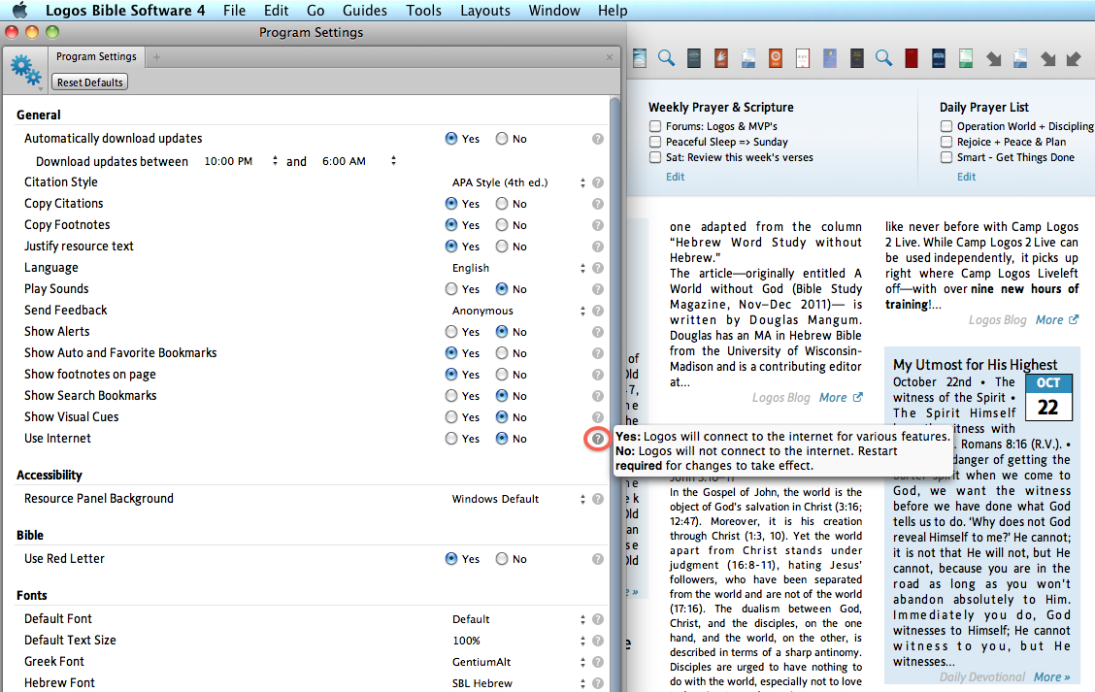The height and width of the screenshot is (692, 1095).
Task: Add a new tab with the plus button
Action: pyautogui.click(x=156, y=57)
